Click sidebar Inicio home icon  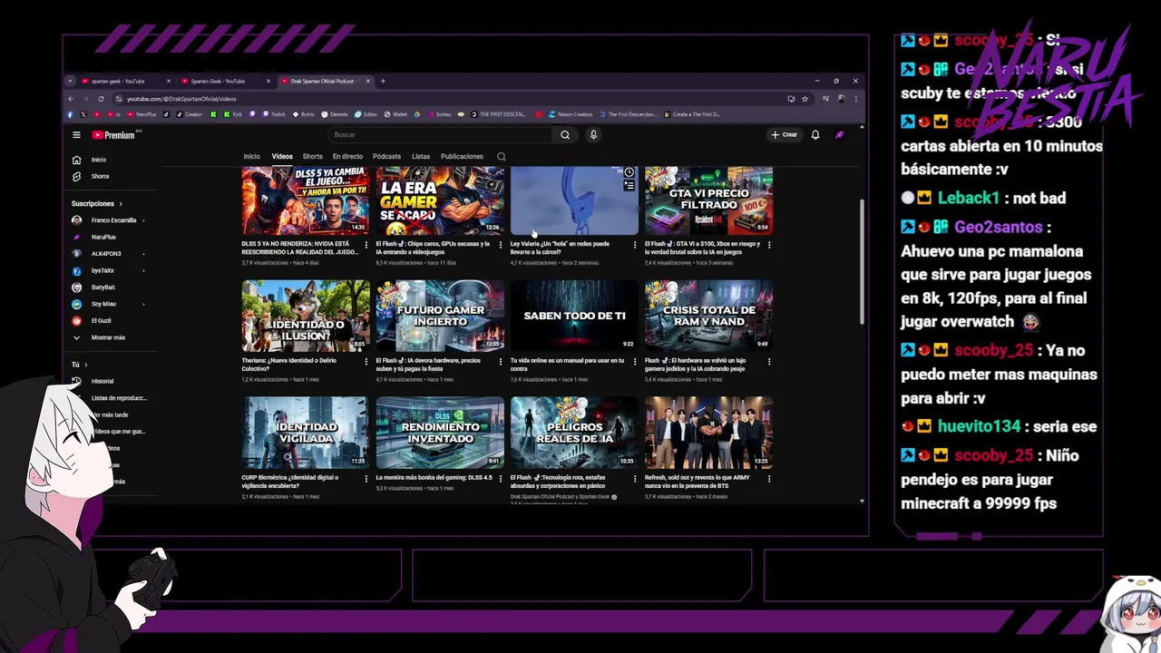76,160
